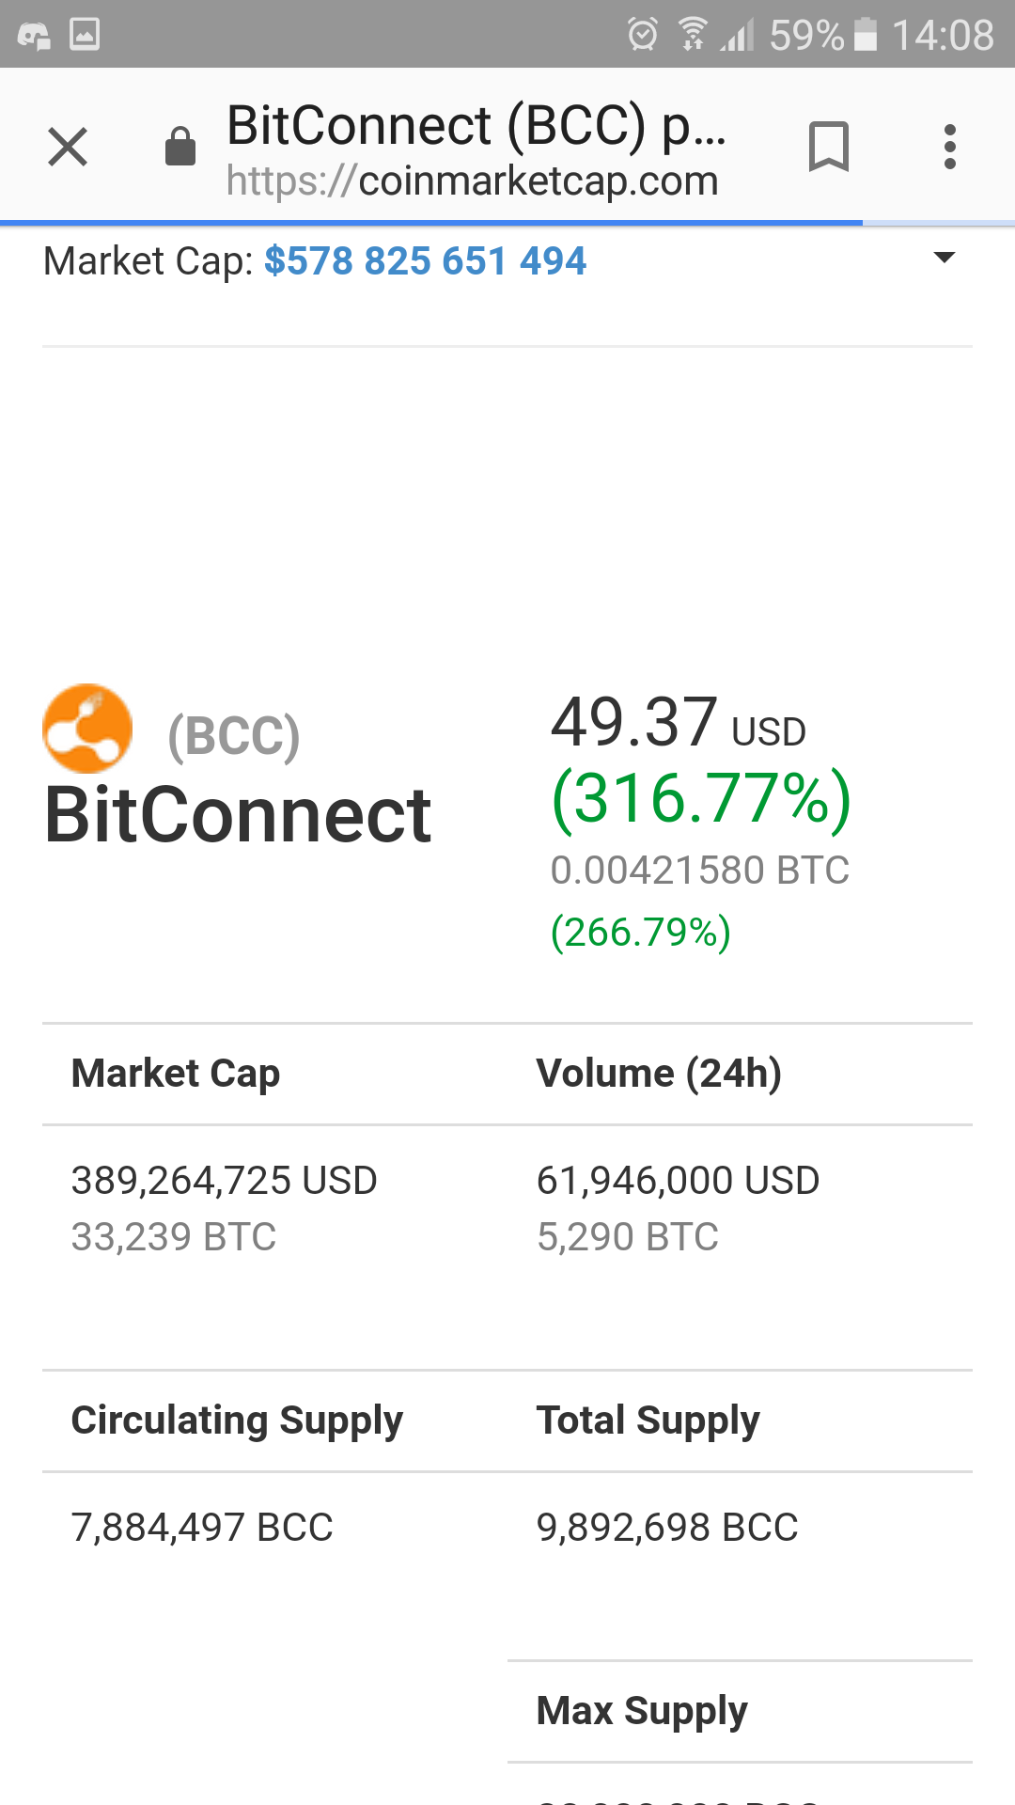
Task: Tap the Discord notification icon
Action: click(x=34, y=35)
